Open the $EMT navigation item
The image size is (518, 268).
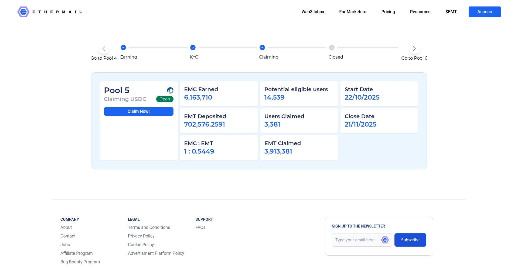pos(451,12)
